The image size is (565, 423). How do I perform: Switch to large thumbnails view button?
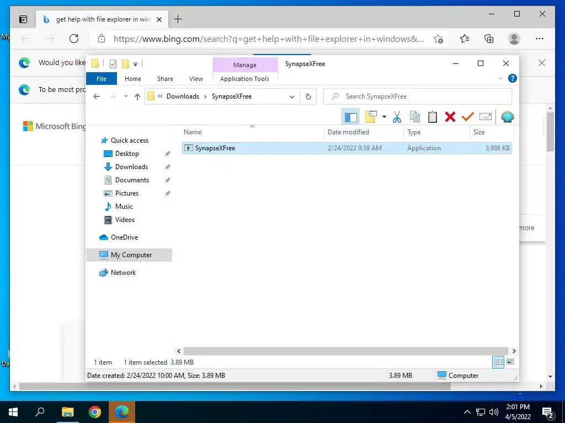click(x=510, y=362)
